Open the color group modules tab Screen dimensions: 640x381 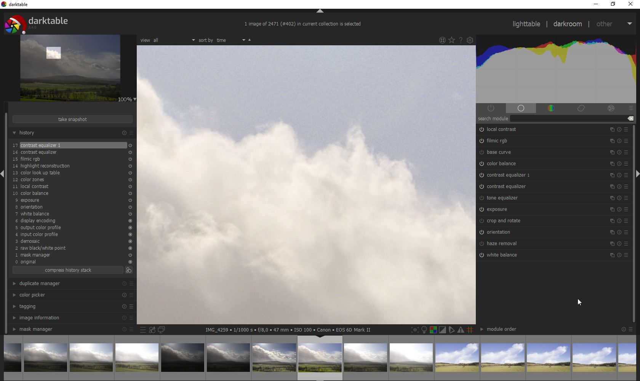(551, 108)
